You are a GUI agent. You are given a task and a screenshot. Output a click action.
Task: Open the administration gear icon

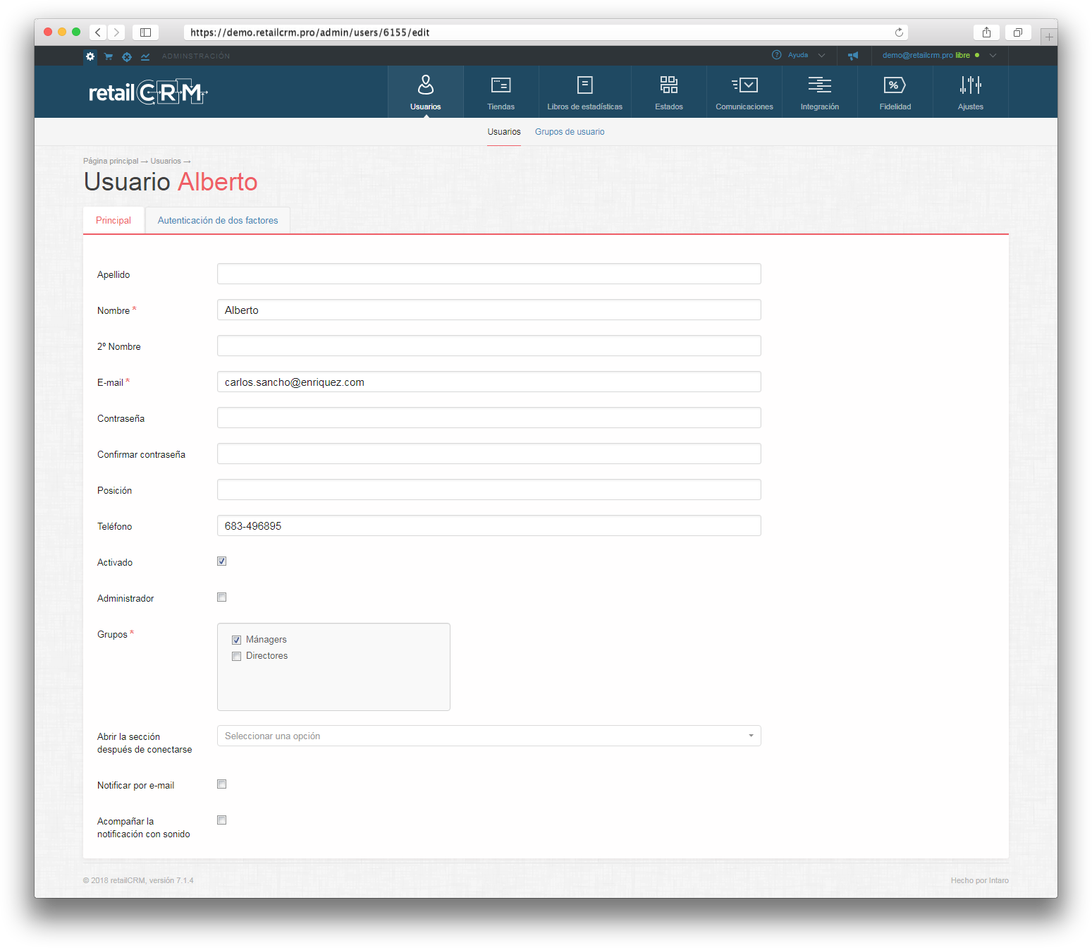pyautogui.click(x=90, y=56)
